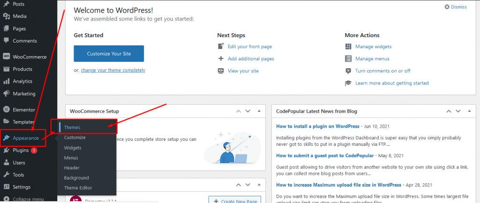Click the Media icon in sidebar
480x203 pixels.
pyautogui.click(x=6, y=16)
